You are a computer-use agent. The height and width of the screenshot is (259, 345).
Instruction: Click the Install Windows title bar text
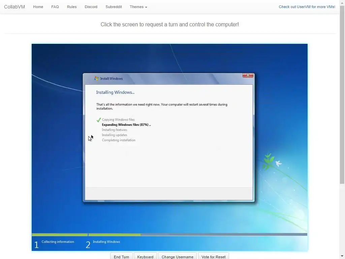[x=111, y=78]
